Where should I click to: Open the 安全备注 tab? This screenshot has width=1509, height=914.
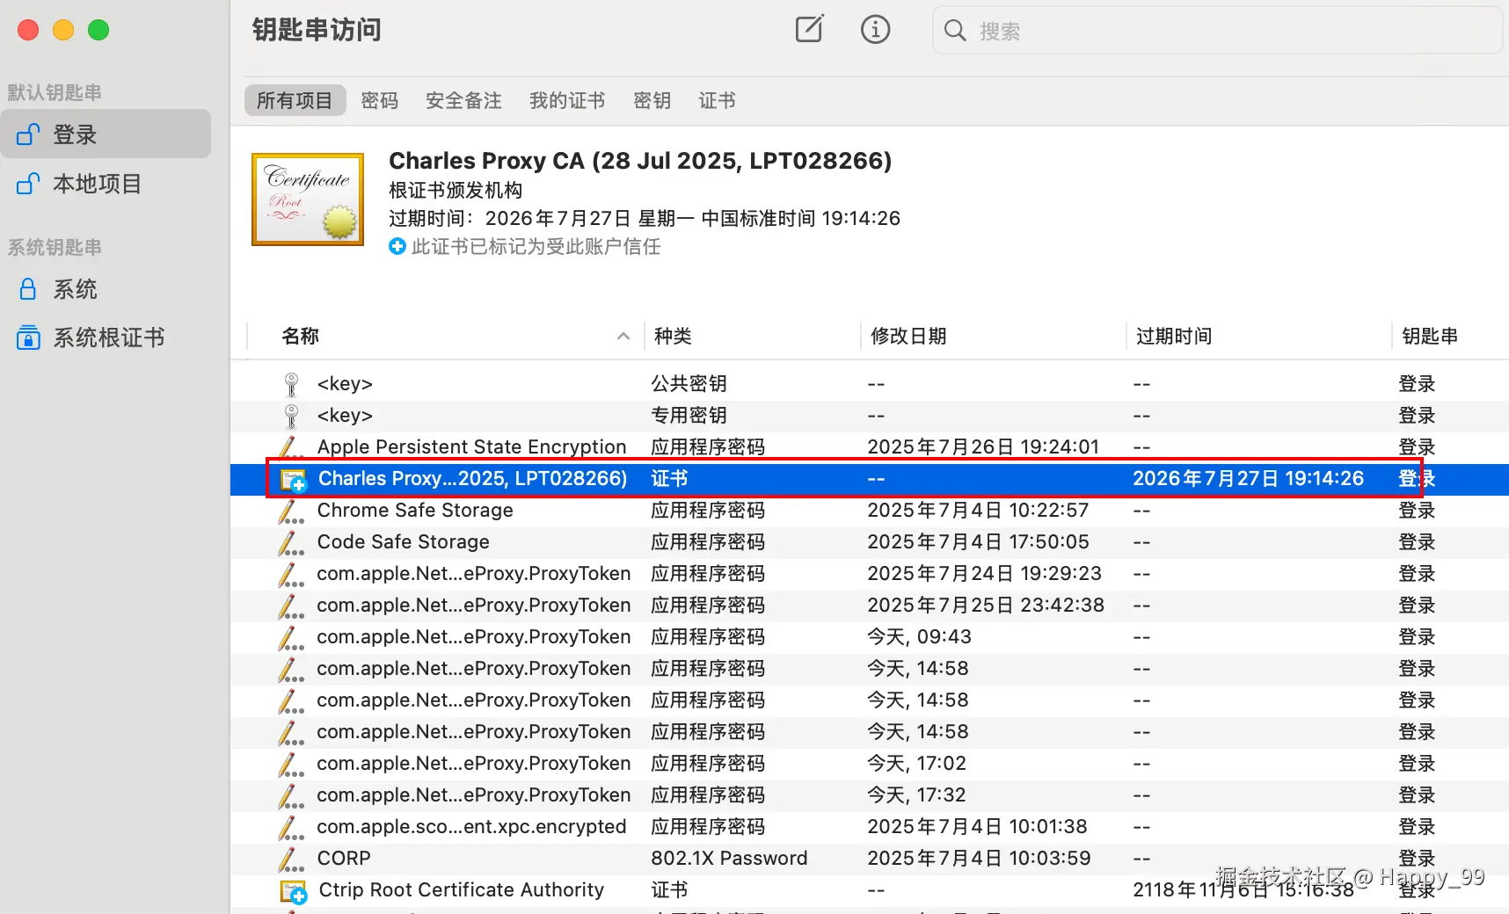coord(463,100)
